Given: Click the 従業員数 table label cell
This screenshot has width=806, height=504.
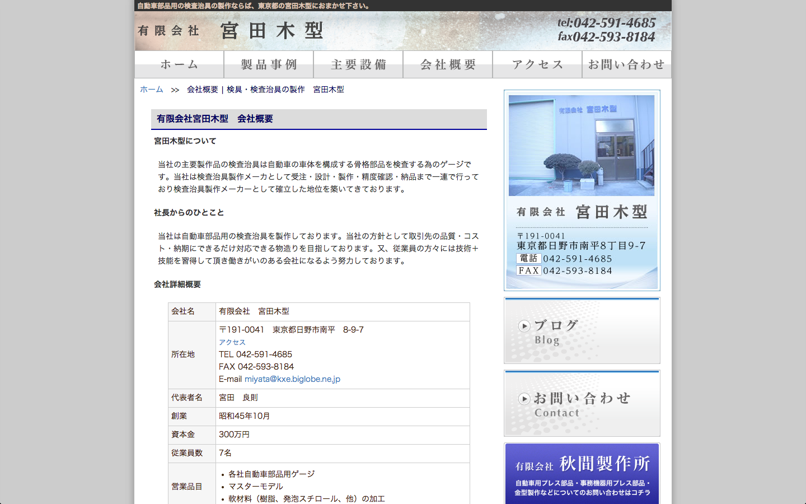Looking at the screenshot, I should 192,454.
